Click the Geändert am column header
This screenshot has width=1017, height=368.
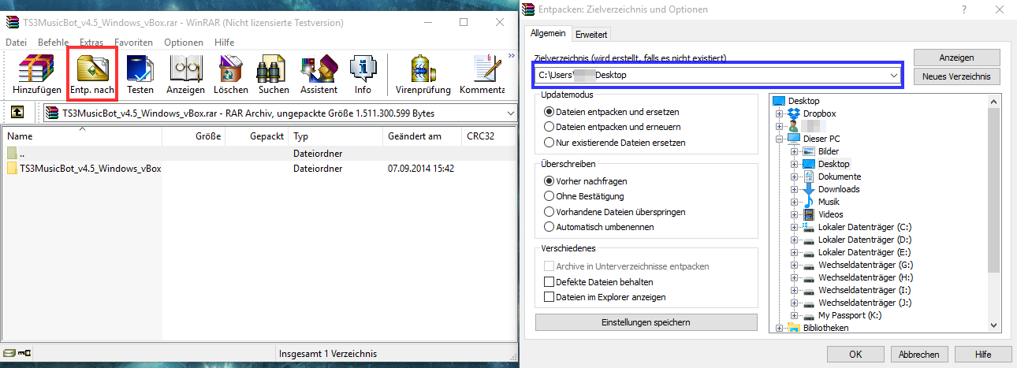pos(422,136)
